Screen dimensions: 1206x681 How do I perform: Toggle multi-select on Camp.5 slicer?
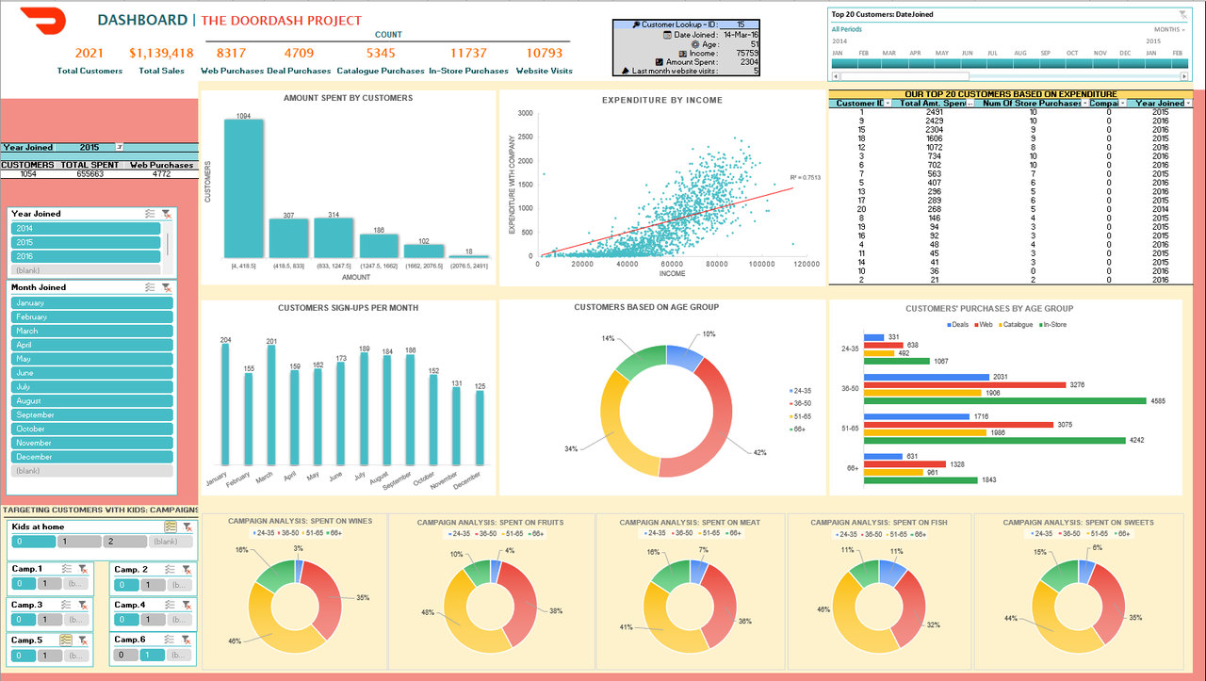67,640
